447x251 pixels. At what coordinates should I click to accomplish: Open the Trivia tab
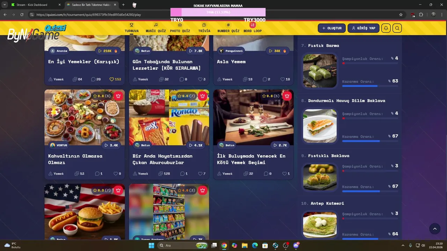[204, 28]
